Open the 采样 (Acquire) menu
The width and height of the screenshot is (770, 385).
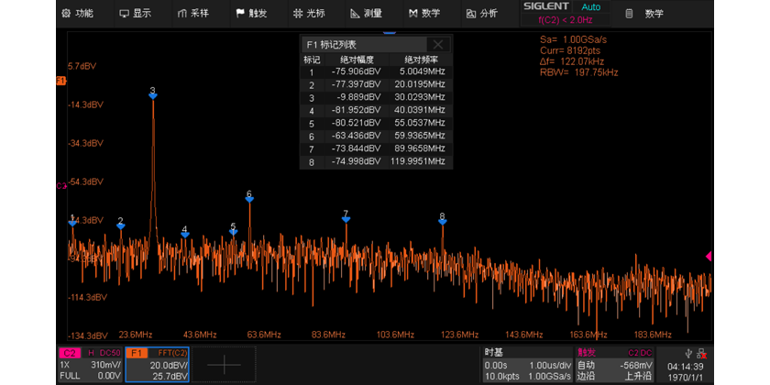[192, 14]
